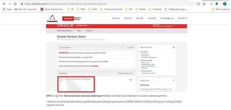Click the wrench icon in Selling Tools
This screenshot has width=231, height=110.
point(174,80)
